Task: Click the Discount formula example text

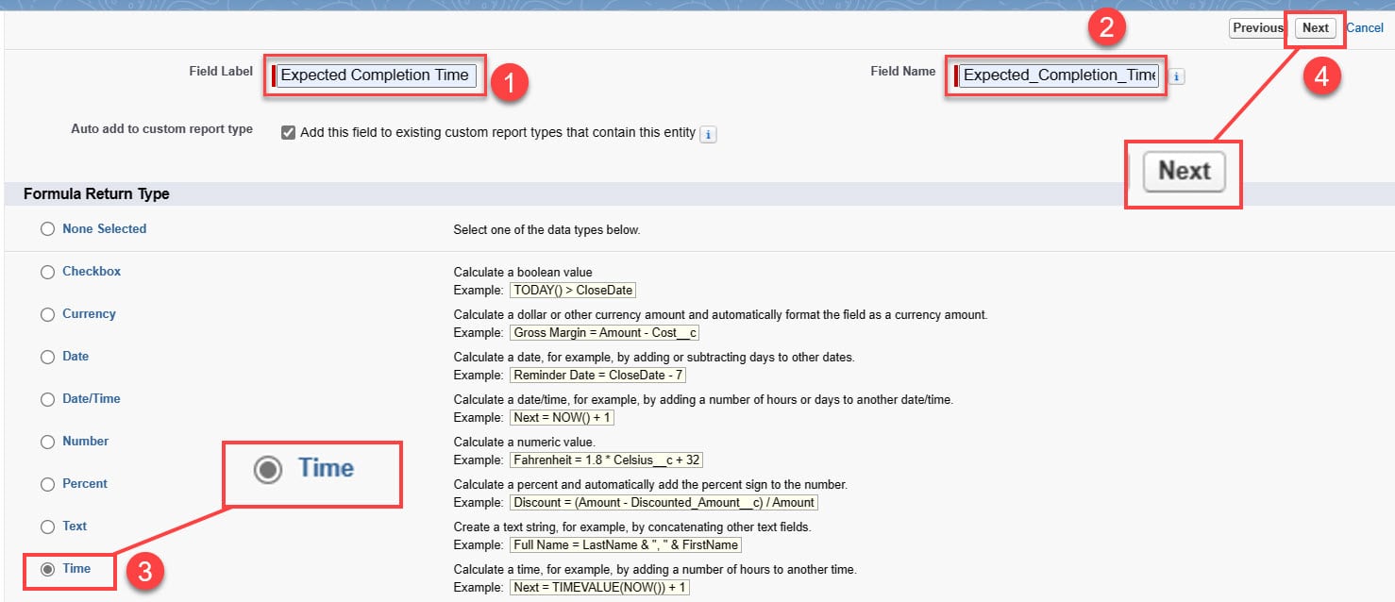Action: pos(664,502)
